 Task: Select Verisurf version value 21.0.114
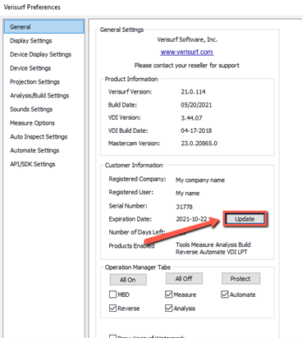pyautogui.click(x=193, y=92)
